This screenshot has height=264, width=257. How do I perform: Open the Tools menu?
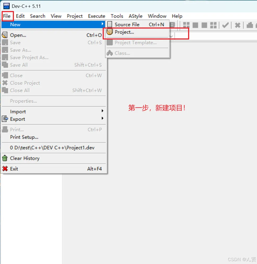pyautogui.click(x=117, y=16)
